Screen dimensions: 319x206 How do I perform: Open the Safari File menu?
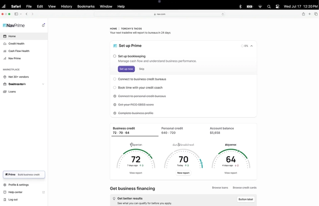click(29, 7)
